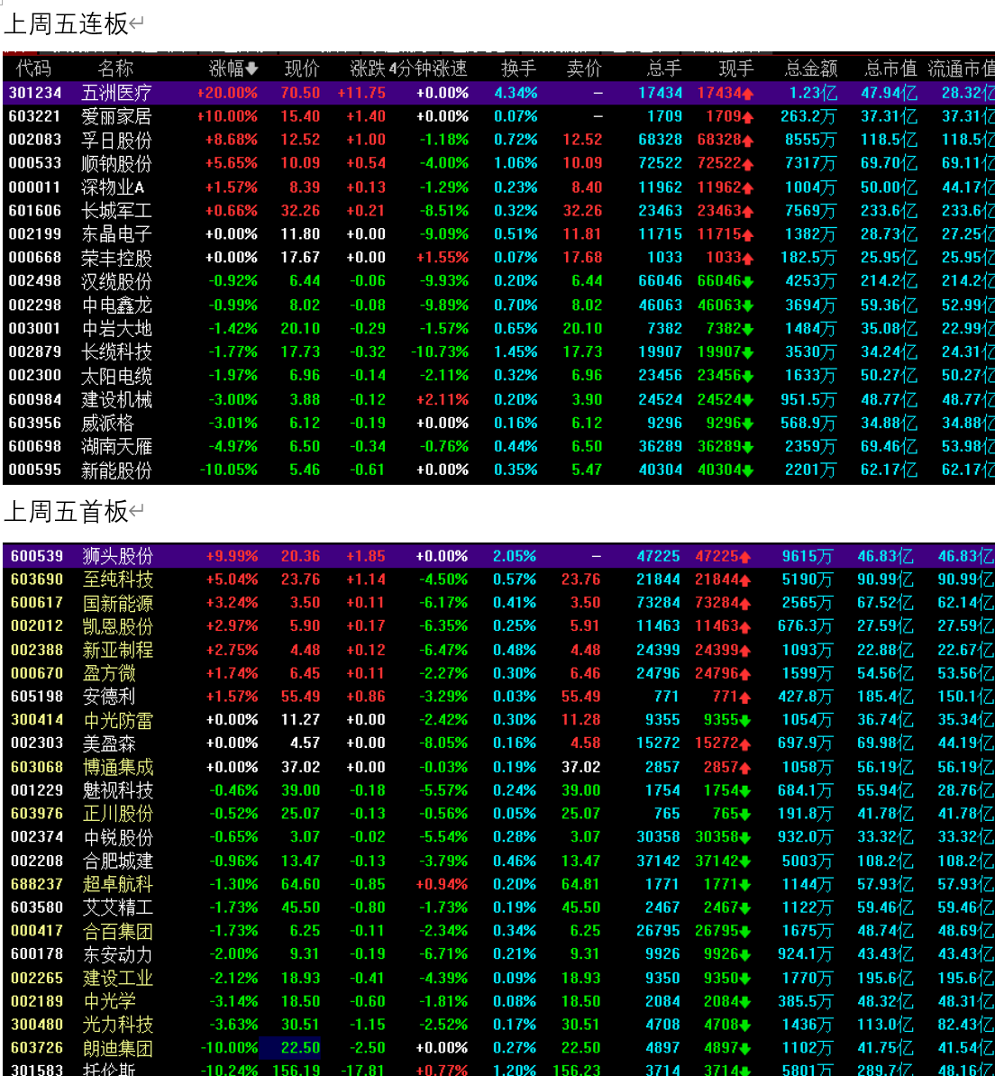The width and height of the screenshot is (995, 1076).
Task: Click the 现价 column header
Action: pyautogui.click(x=302, y=68)
